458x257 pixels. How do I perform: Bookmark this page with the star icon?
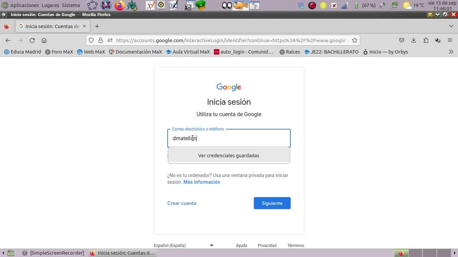[x=355, y=40]
